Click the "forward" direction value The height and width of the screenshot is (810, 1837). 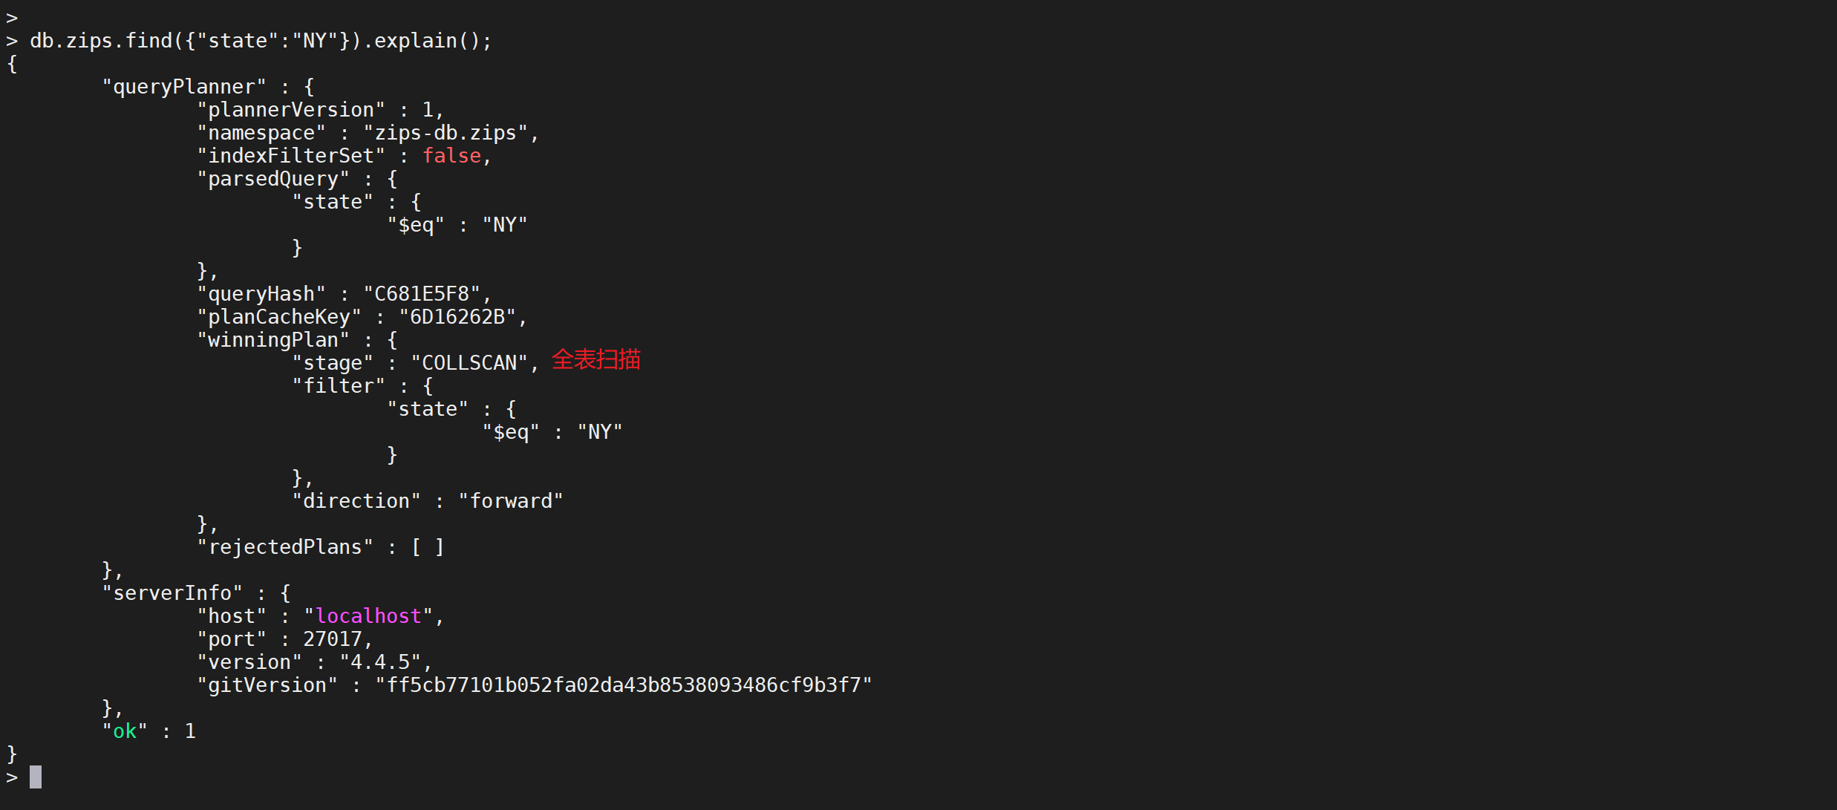click(x=511, y=501)
